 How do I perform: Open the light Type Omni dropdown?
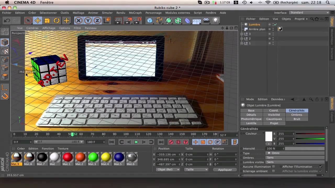pyautogui.click(x=295, y=153)
